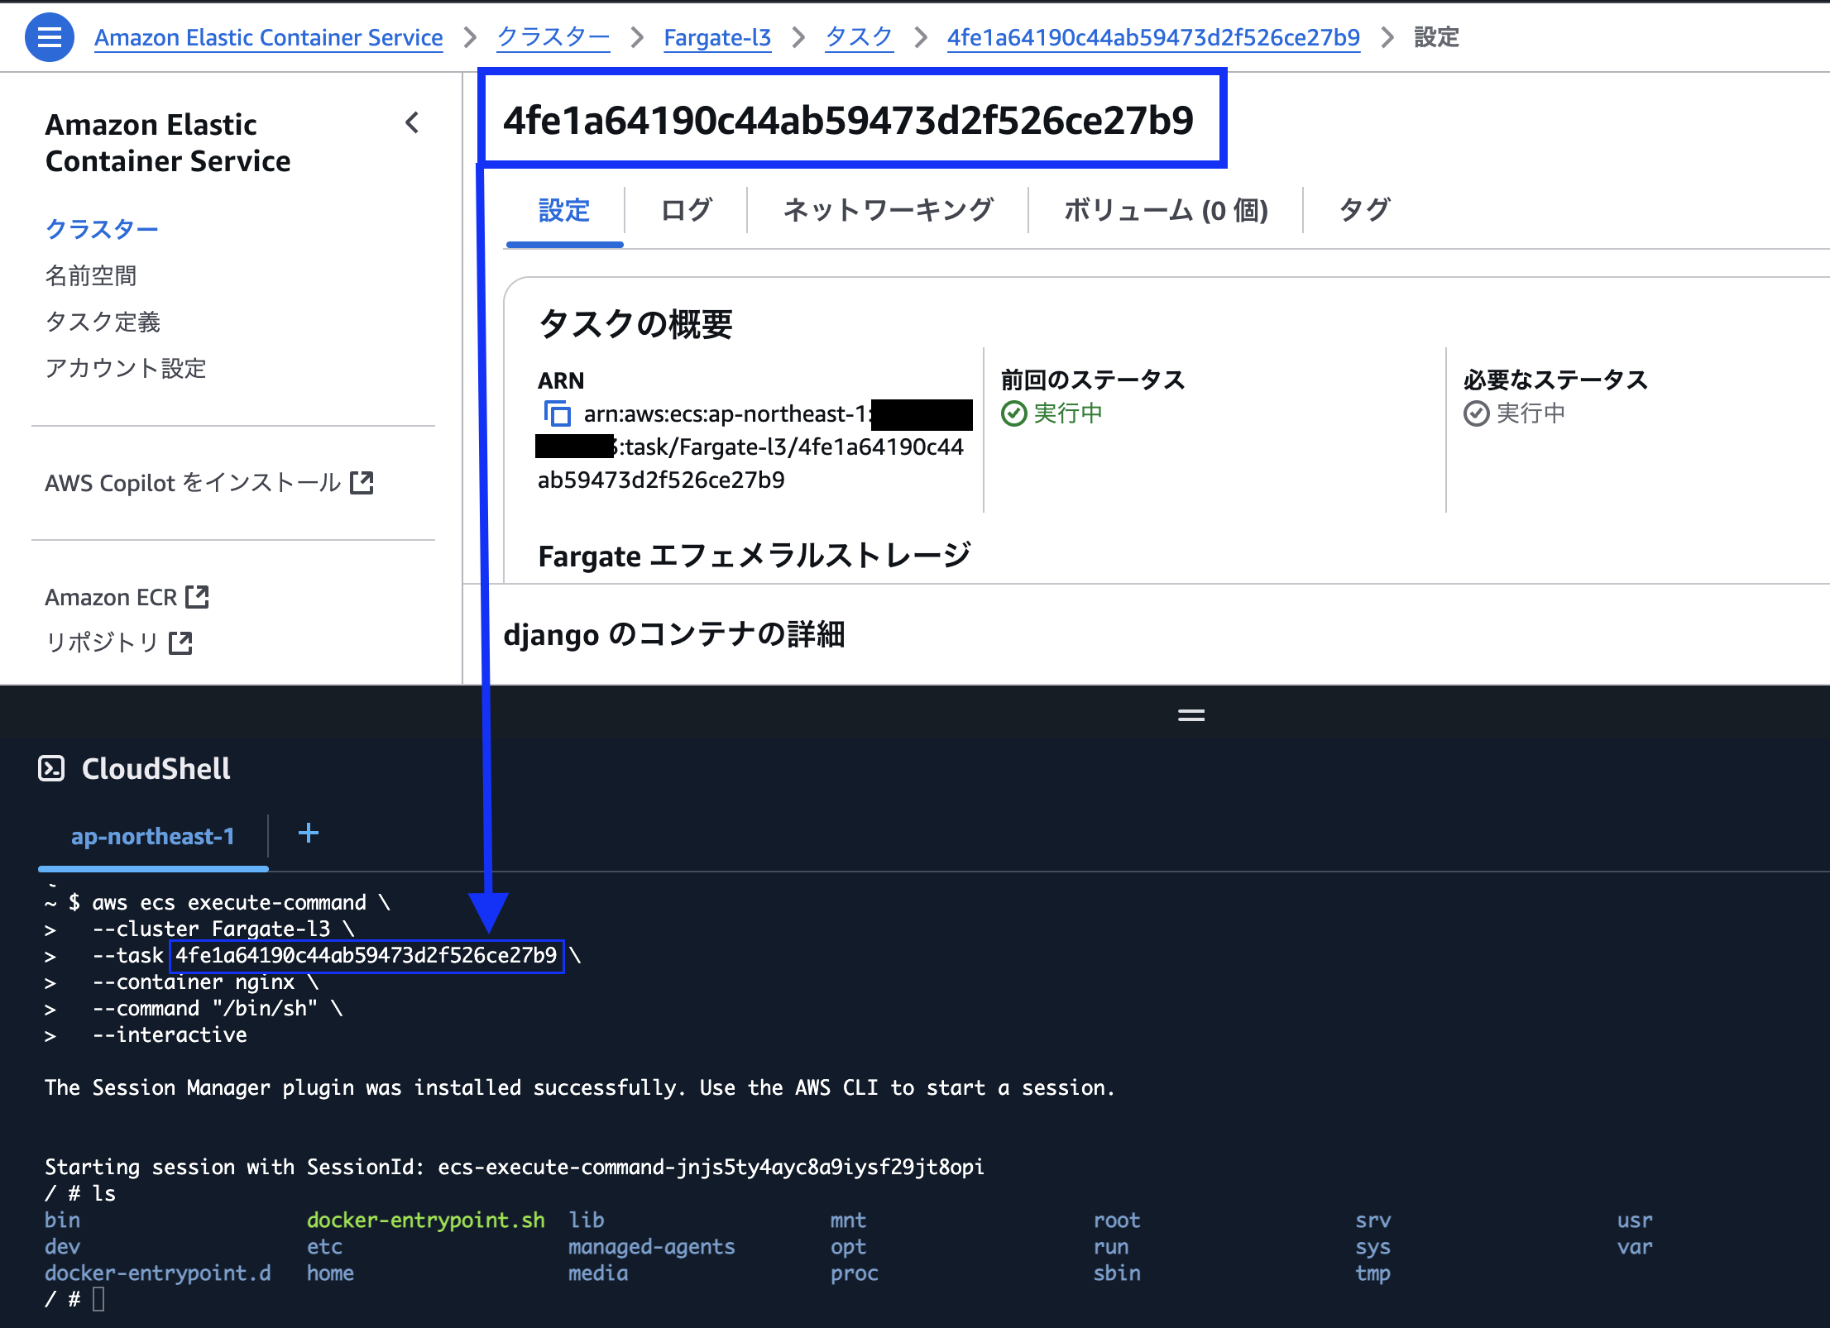
Task: Select タスク定義 in the sidebar
Action: pos(102,322)
